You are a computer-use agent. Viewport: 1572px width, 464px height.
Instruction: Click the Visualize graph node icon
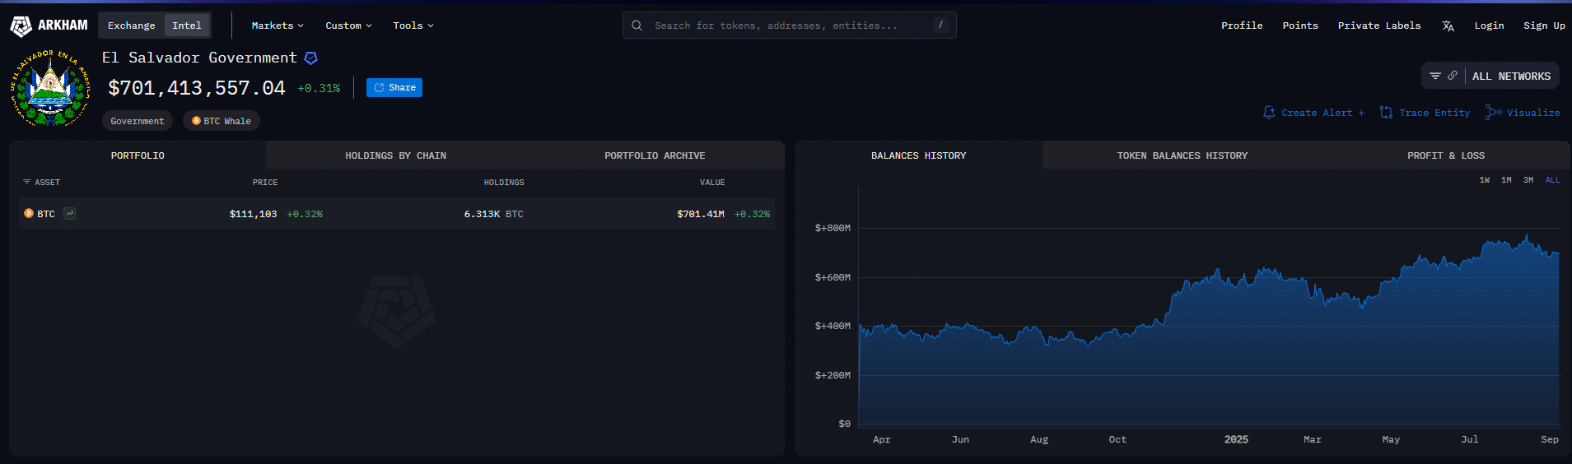pyautogui.click(x=1493, y=112)
